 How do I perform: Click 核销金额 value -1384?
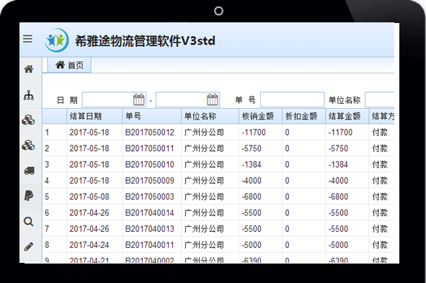point(252,164)
